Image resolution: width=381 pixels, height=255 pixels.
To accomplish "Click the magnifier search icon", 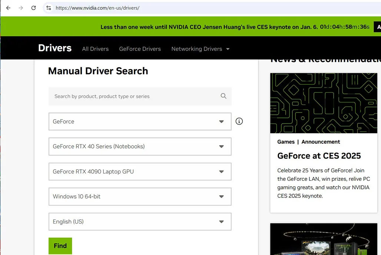I will [x=223, y=96].
